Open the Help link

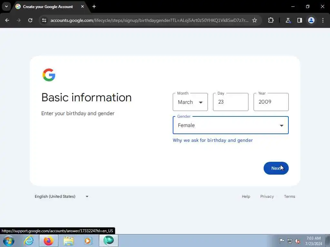click(x=246, y=197)
